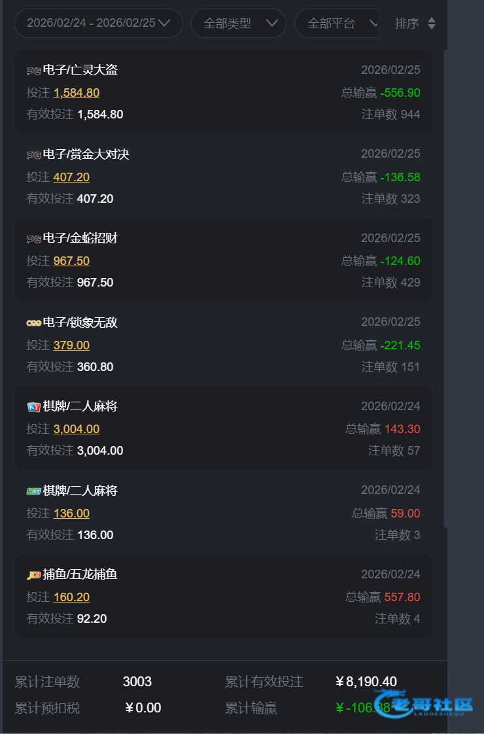Open the date range dropdown 2026/02/24 - 2026/02/25
Image resolution: width=484 pixels, height=734 pixels.
(x=98, y=24)
